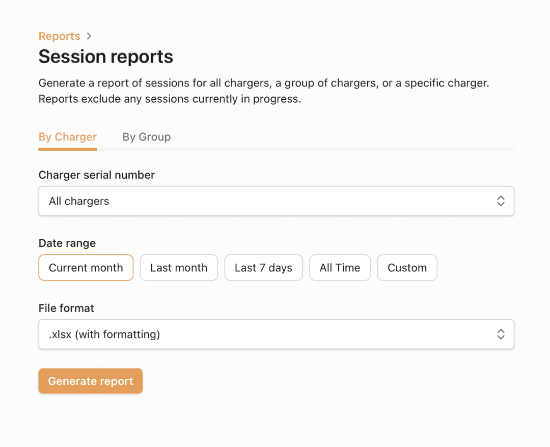Pick the Custom date range option
The image size is (550, 447).
point(407,267)
